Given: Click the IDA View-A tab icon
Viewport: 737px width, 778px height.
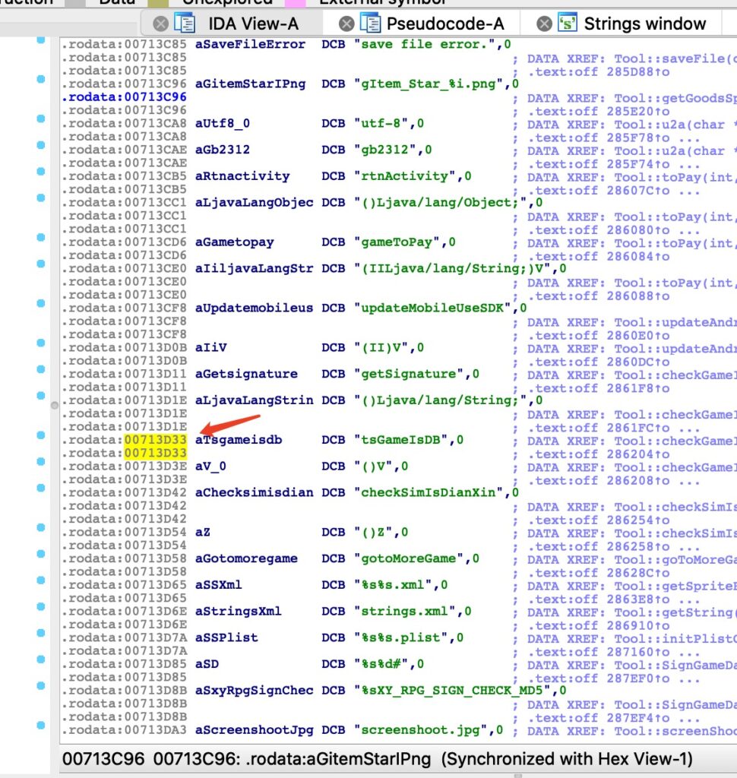Looking at the screenshot, I should [x=185, y=24].
